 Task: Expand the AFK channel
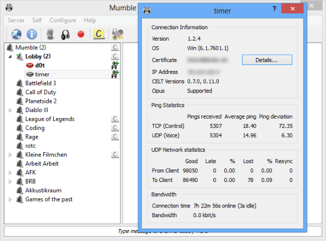[10, 173]
